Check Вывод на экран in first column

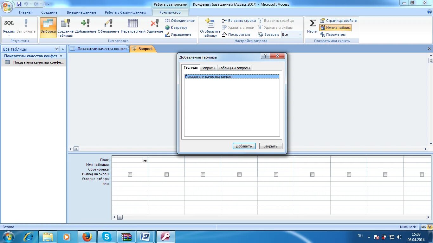click(x=130, y=174)
